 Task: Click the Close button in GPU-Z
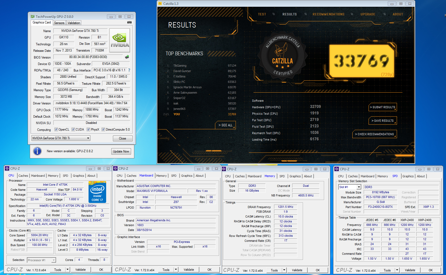(x=123, y=138)
